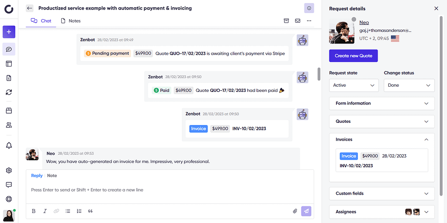Switch to the Chat tab
This screenshot has width=447, height=223.
click(41, 21)
